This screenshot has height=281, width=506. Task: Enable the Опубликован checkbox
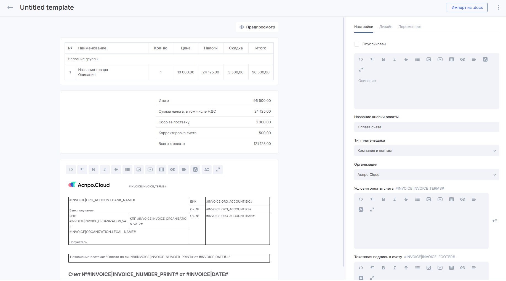357,44
